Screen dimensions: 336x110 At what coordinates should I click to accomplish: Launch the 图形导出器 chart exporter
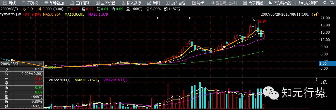coord(280,3)
